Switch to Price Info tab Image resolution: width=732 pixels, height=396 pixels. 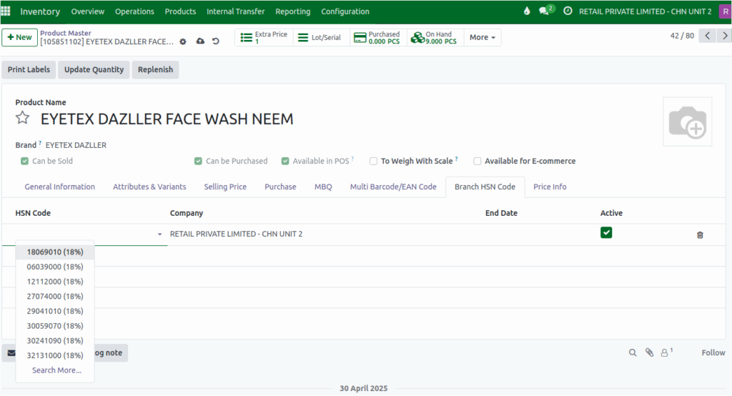(x=550, y=187)
